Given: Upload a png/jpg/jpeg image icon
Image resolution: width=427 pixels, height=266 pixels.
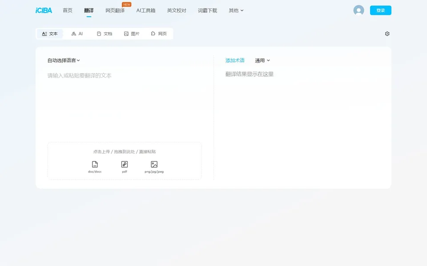Looking at the screenshot, I should 154,164.
